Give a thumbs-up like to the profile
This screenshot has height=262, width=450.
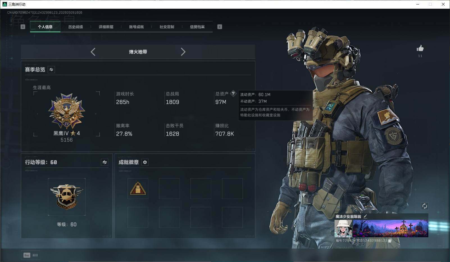(x=420, y=48)
